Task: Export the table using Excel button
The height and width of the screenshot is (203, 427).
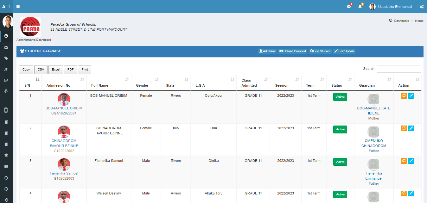Action: (x=55, y=70)
